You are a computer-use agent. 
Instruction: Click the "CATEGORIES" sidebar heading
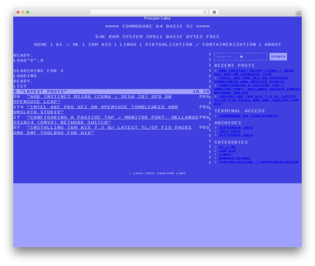point(231,142)
